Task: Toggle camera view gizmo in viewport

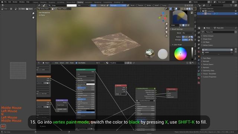Action: (x=167, y=32)
